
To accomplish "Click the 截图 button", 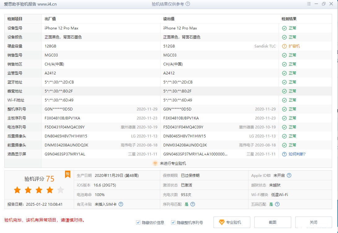I will coord(273,222).
